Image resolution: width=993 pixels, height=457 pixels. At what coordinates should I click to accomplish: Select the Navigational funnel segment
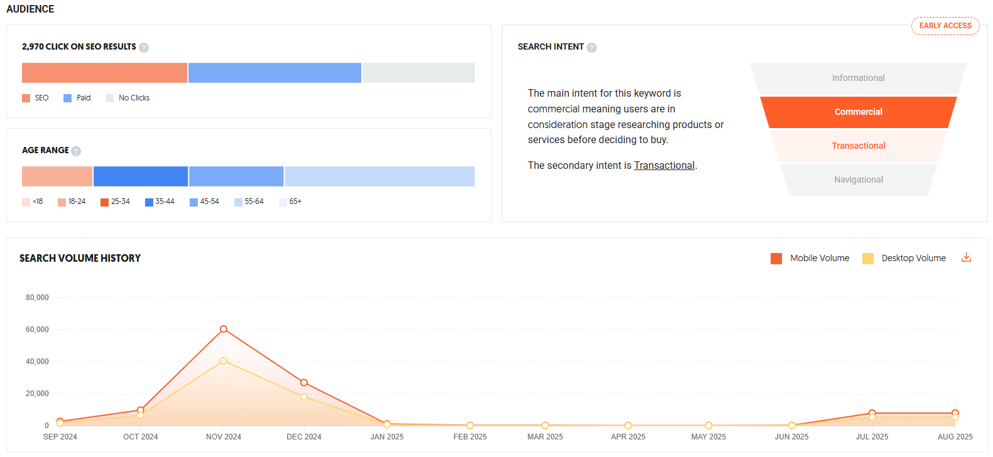[x=858, y=180]
